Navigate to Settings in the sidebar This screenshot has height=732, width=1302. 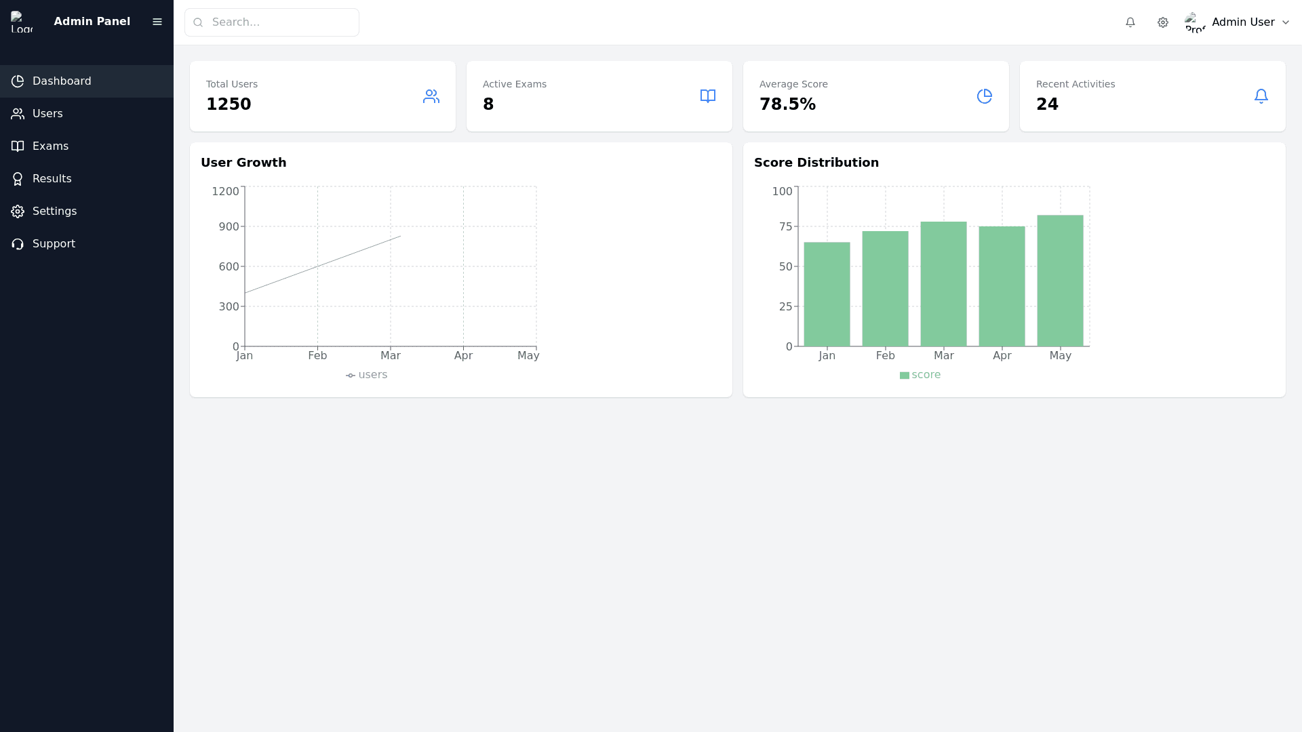(54, 211)
